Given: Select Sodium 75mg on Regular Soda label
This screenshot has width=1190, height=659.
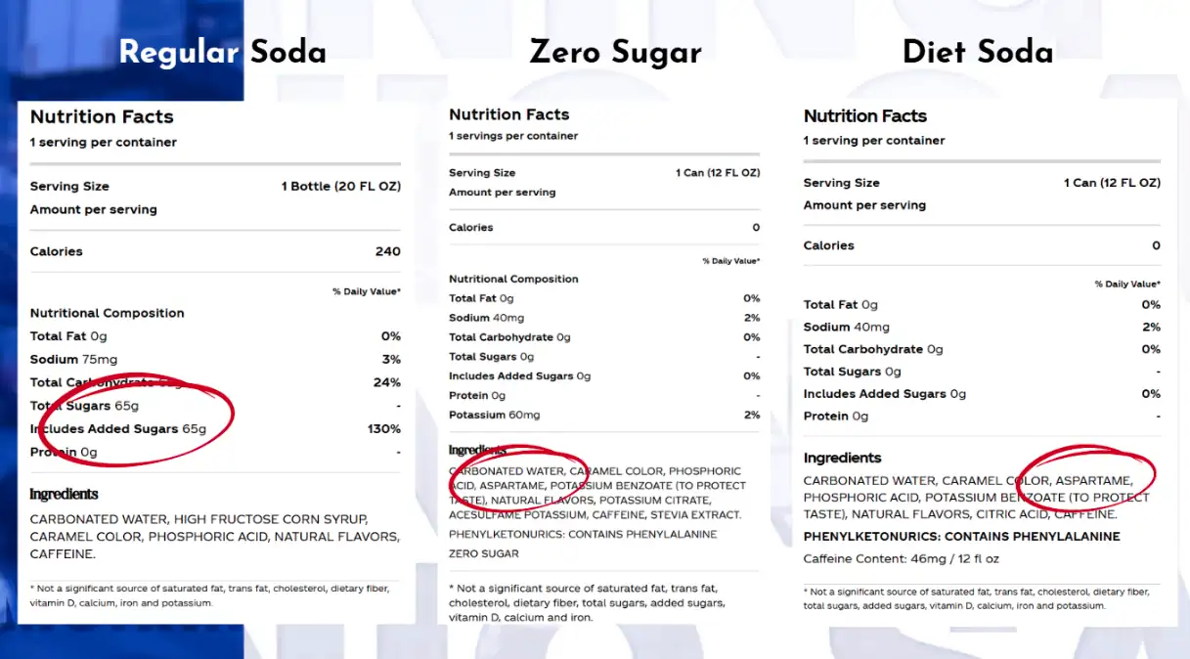Looking at the screenshot, I should click(x=73, y=359).
